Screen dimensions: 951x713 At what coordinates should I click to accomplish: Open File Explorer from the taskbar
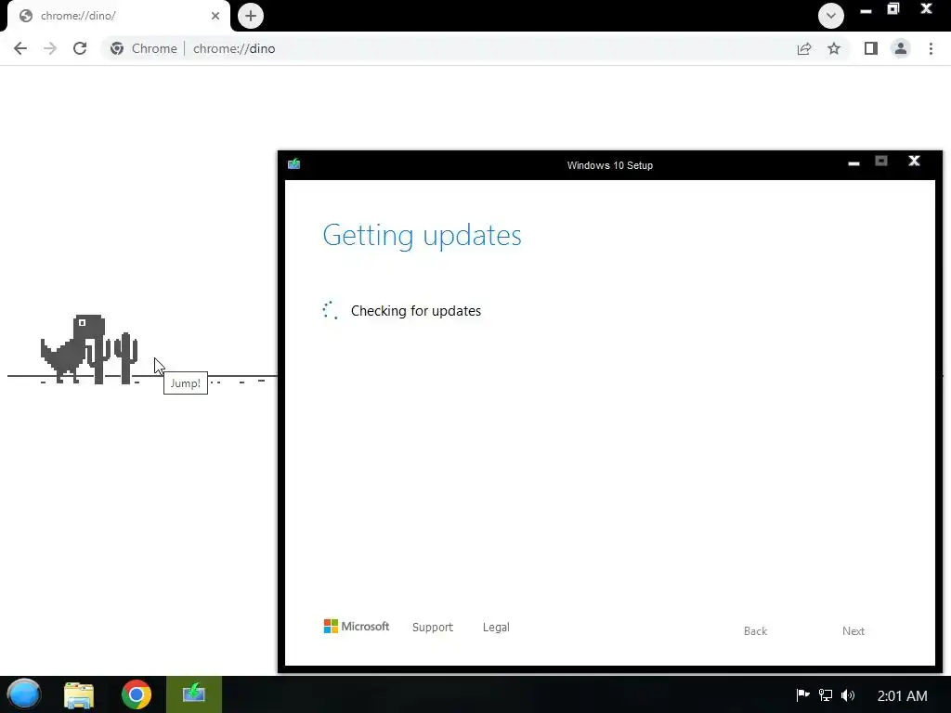[x=79, y=694]
